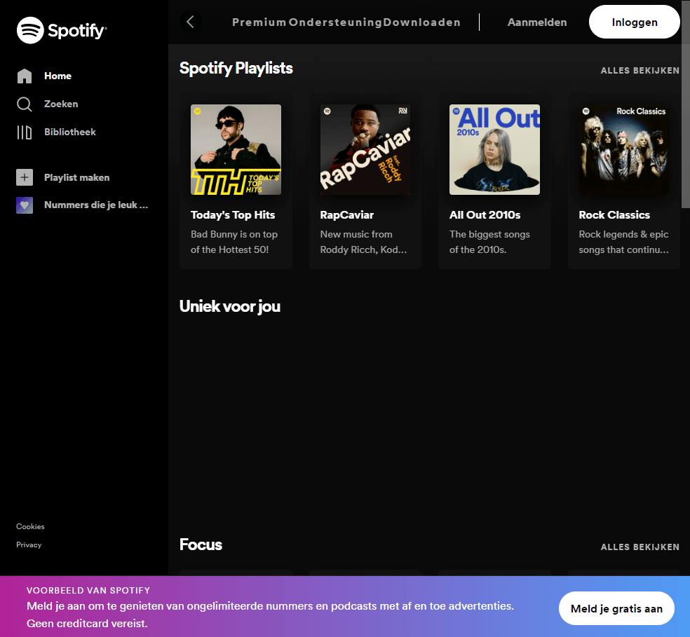690x637 pixels.
Task: Click the Zoeken magnifier icon
Action: (25, 104)
